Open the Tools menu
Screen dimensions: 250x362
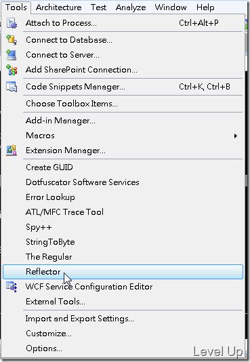tap(16, 7)
